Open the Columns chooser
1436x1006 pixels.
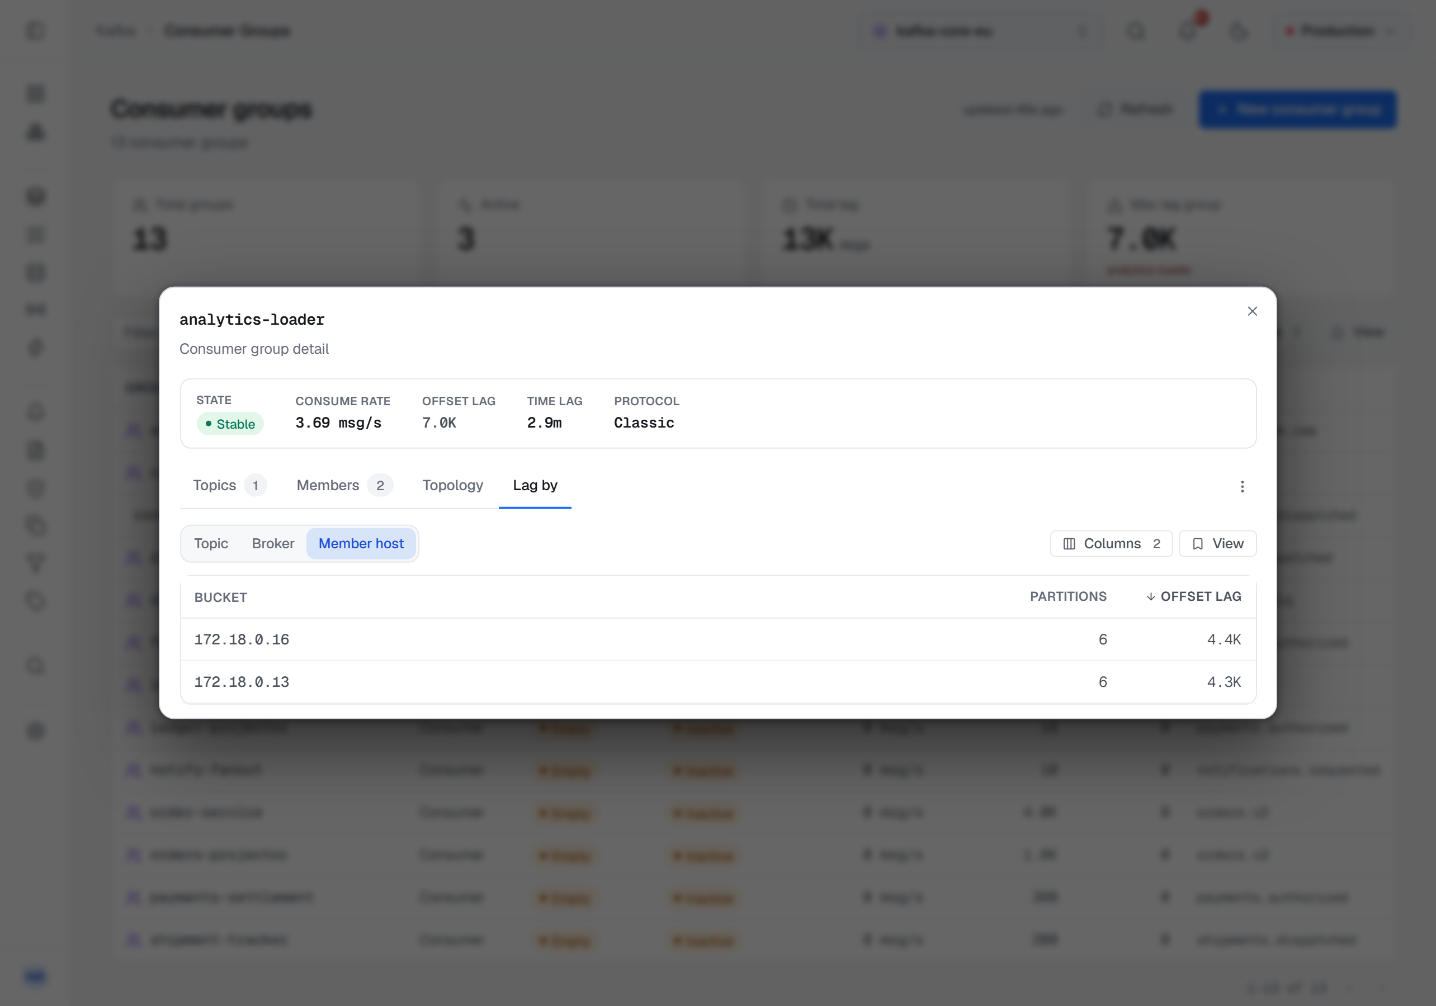coord(1112,543)
